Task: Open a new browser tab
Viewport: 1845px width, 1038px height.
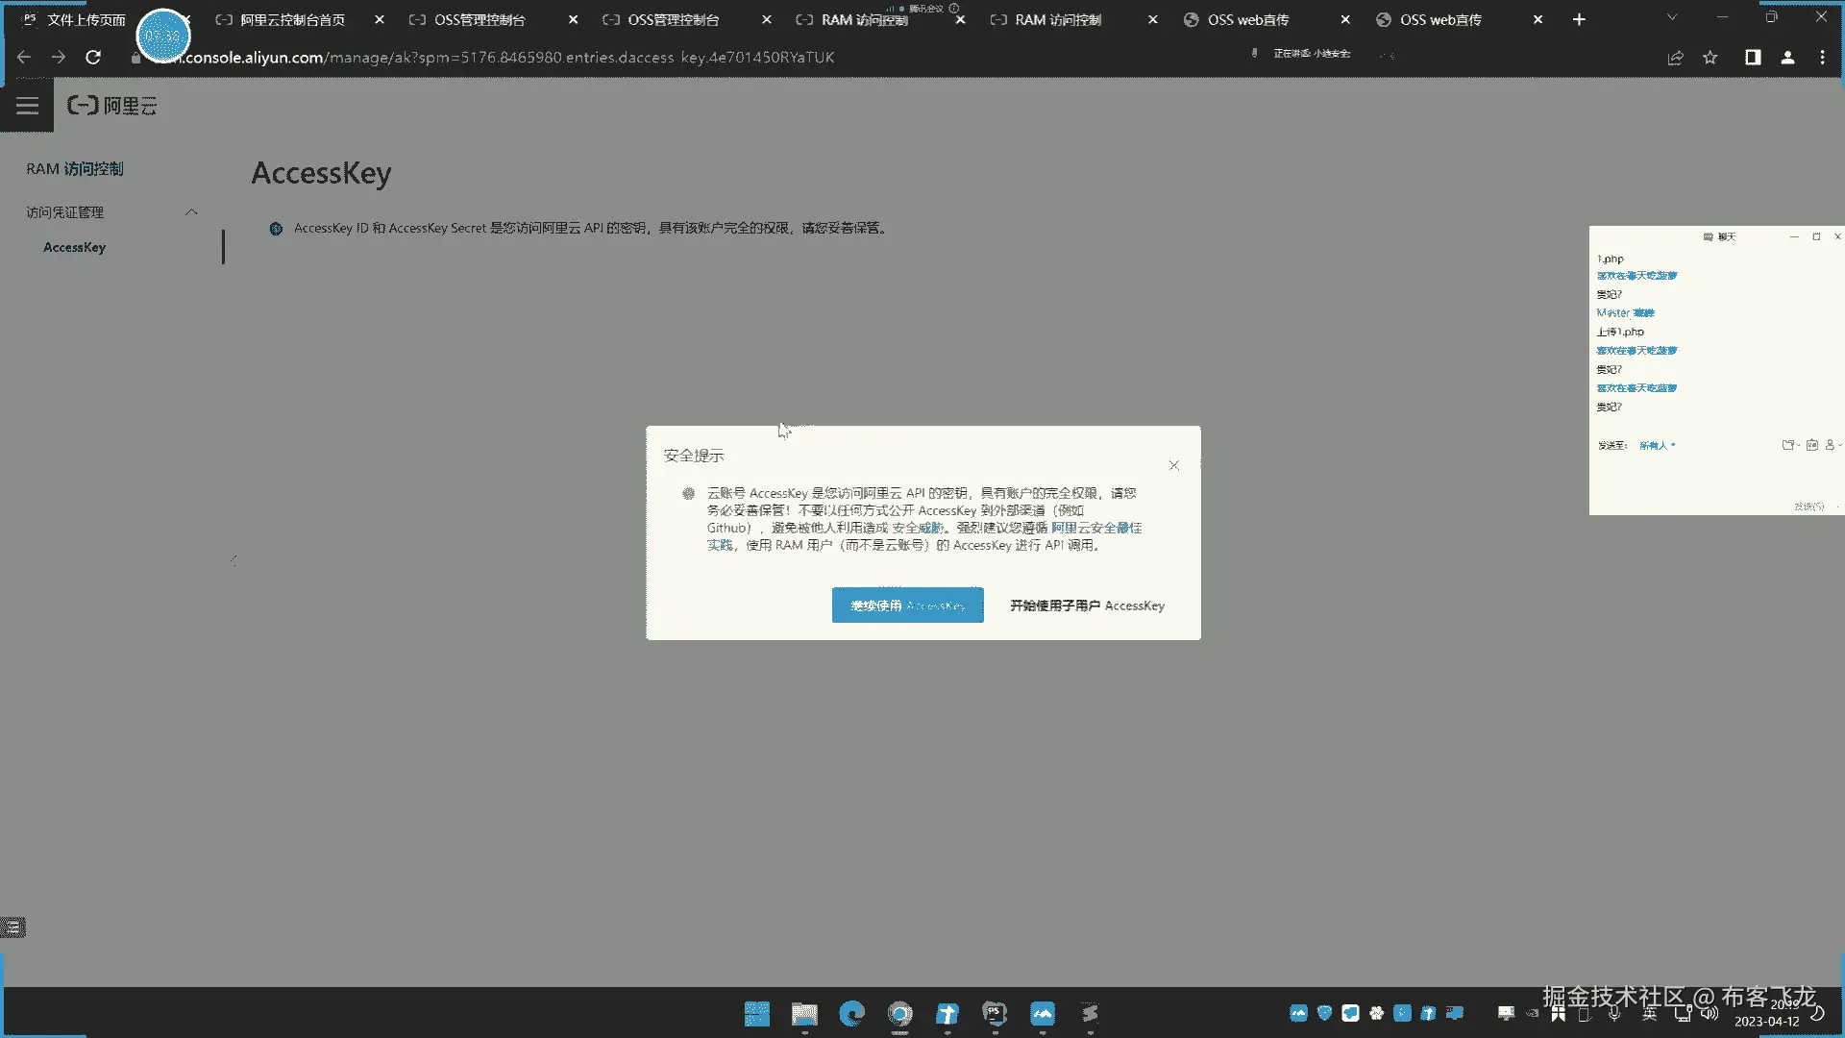Action: tap(1579, 19)
